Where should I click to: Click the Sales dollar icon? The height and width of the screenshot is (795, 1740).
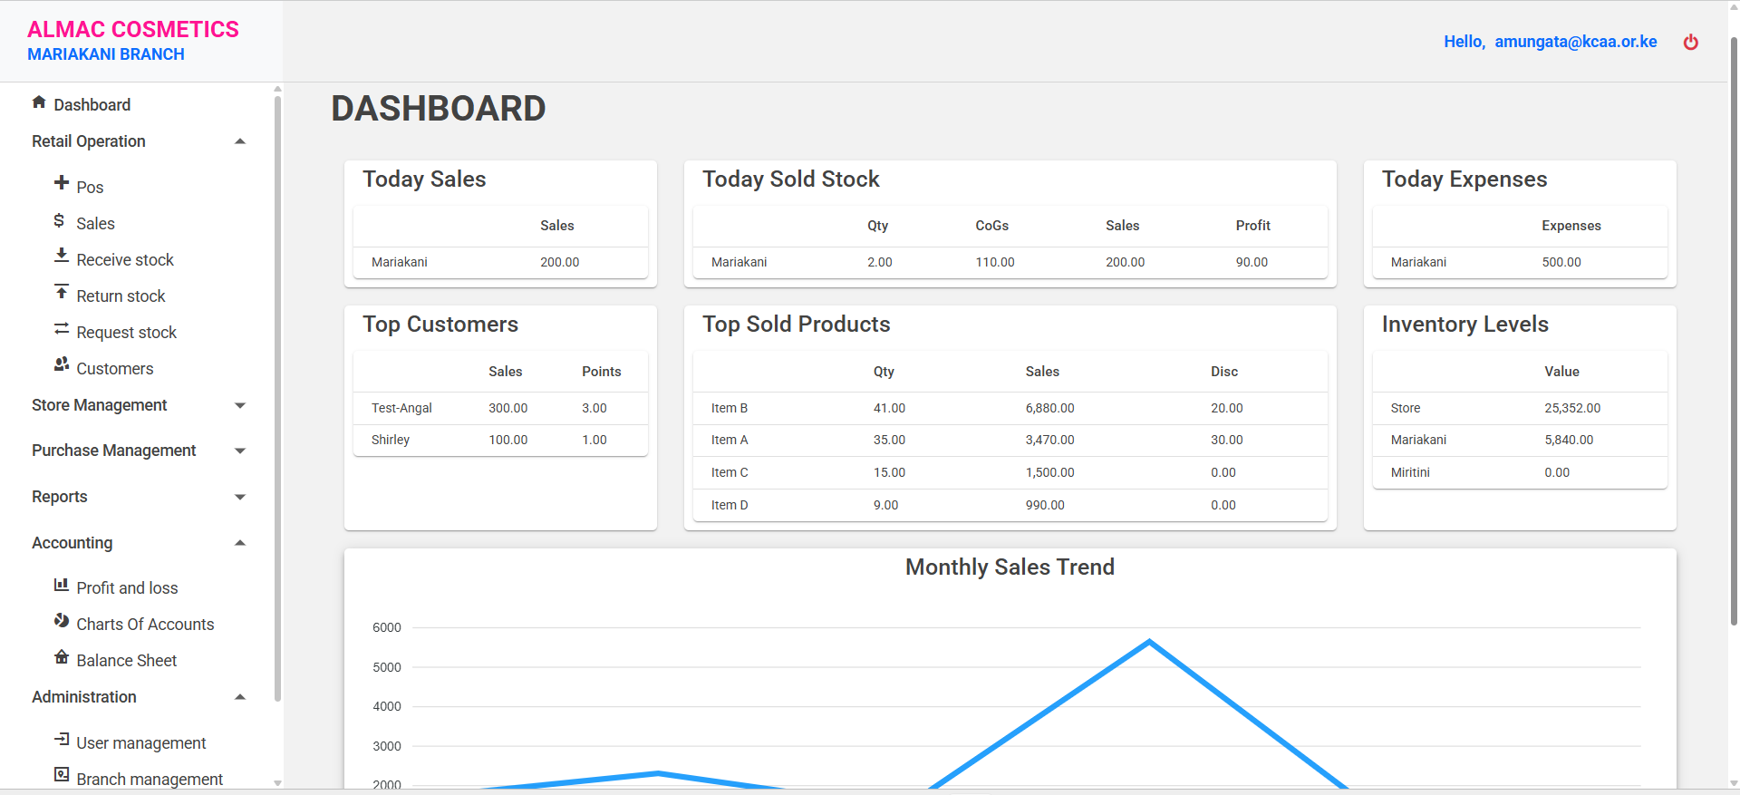pyautogui.click(x=59, y=220)
